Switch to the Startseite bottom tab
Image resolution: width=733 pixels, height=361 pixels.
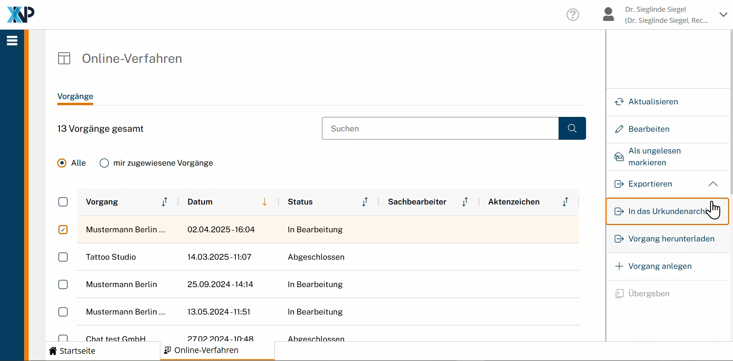click(77, 351)
